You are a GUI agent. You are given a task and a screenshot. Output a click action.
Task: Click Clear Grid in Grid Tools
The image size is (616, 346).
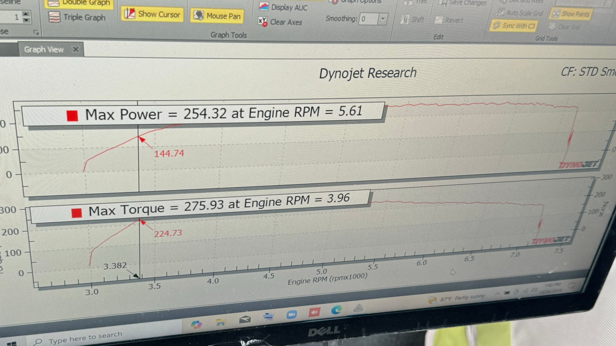coord(564,27)
